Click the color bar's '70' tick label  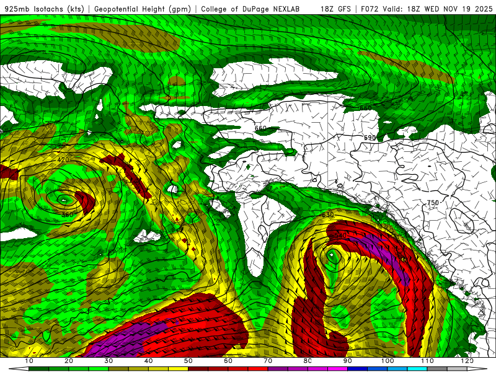tap(268, 361)
